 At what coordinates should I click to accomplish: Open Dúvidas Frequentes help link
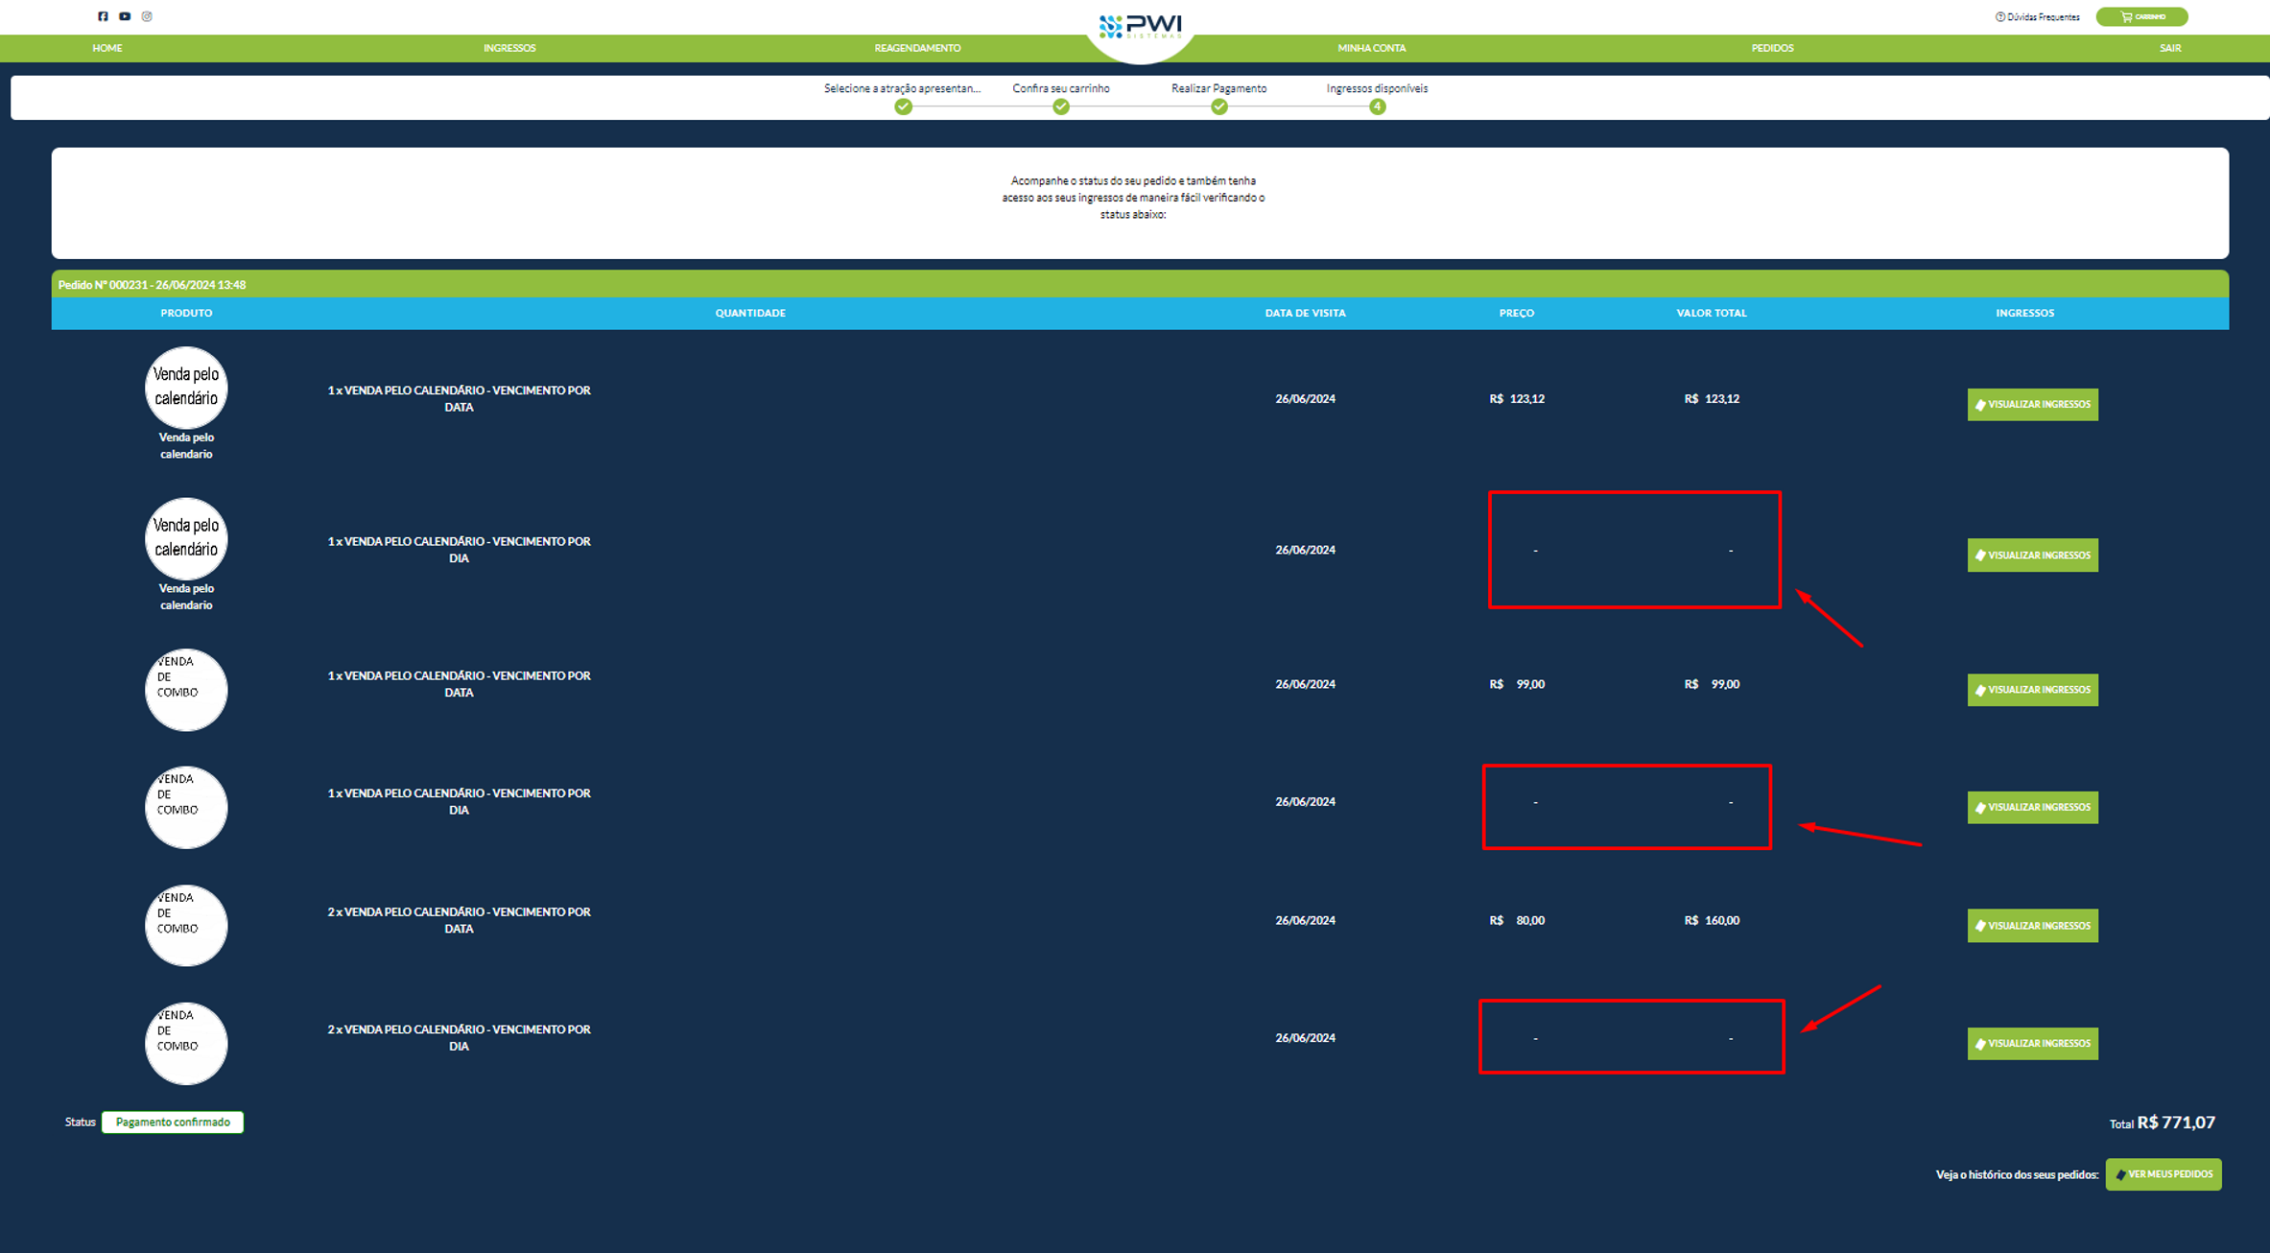click(x=2038, y=17)
